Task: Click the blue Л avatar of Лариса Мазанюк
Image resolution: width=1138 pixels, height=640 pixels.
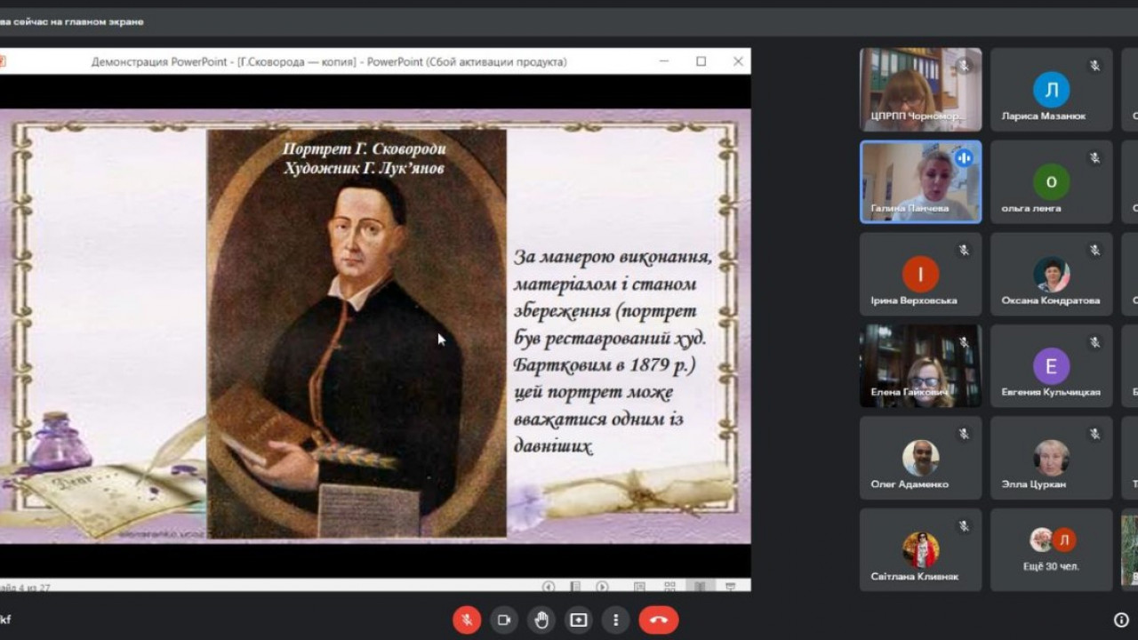Action: coord(1051,89)
